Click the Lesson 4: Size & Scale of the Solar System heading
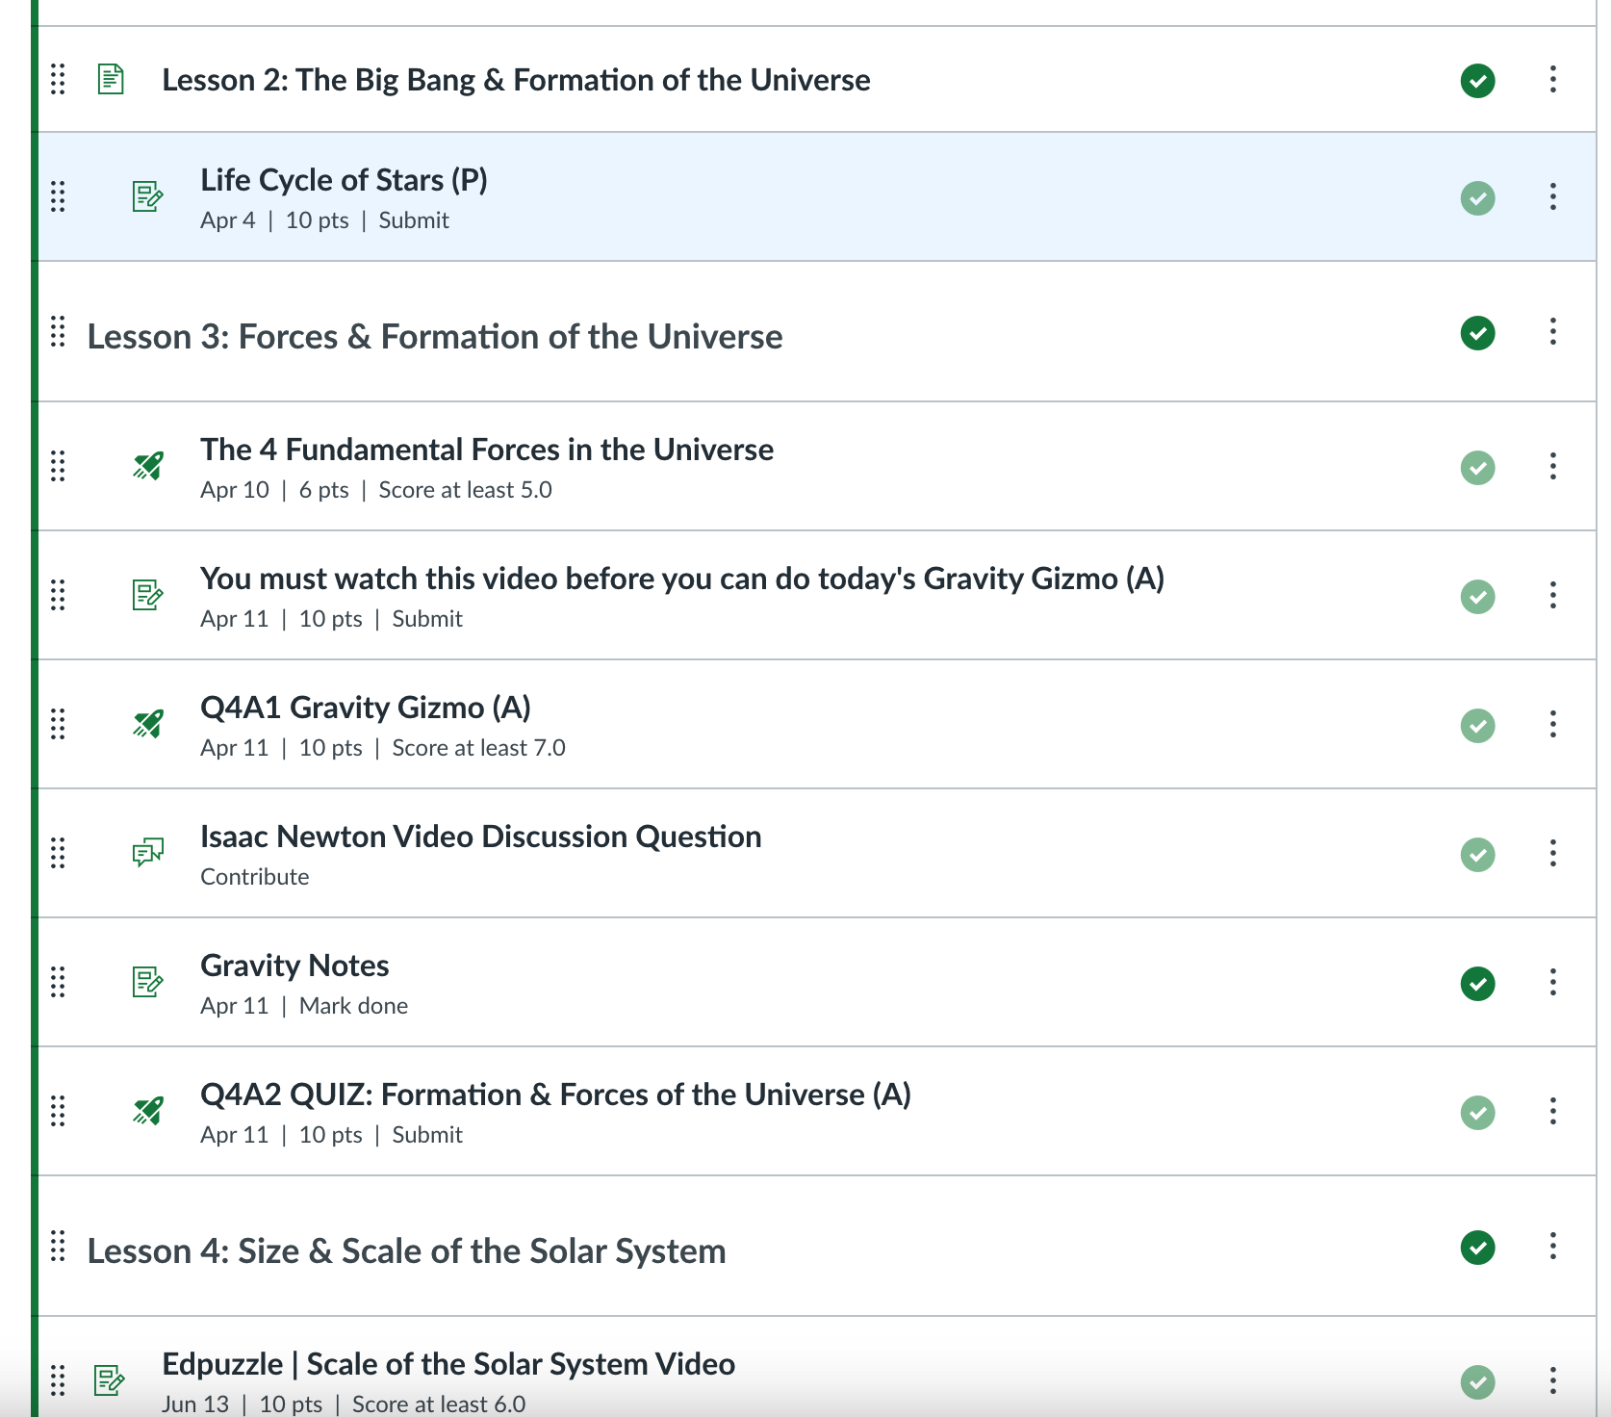The width and height of the screenshot is (1611, 1417). (x=406, y=1251)
